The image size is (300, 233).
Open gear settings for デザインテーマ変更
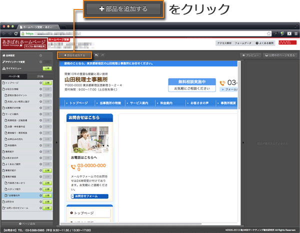[x=40, y=62]
